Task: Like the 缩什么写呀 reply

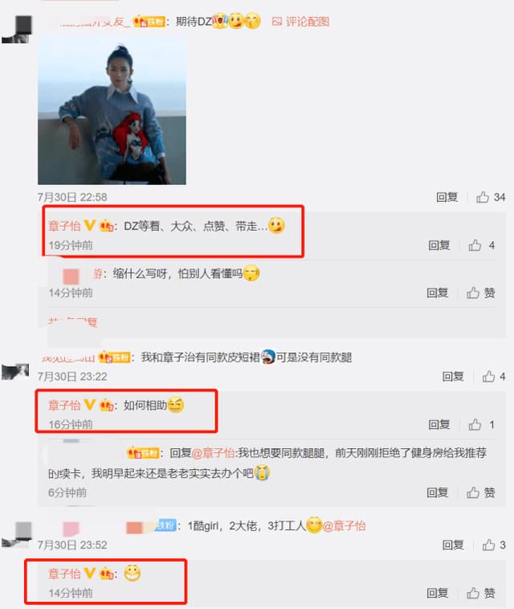Action: 480,293
